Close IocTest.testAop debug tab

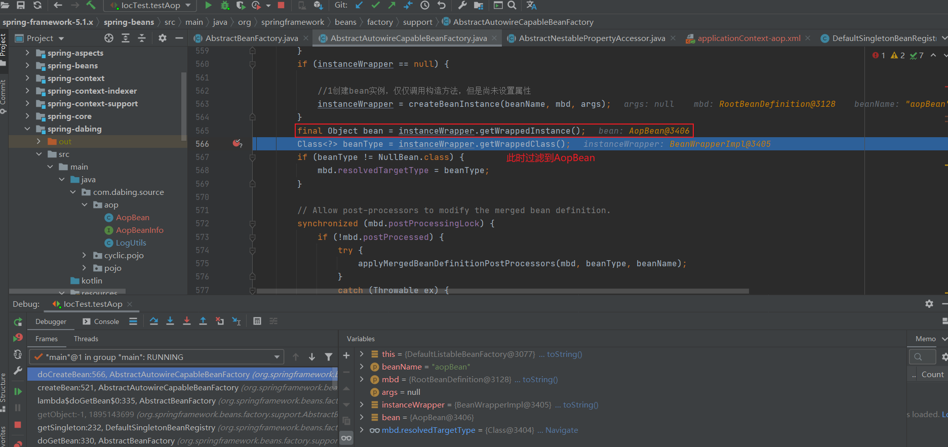point(130,304)
